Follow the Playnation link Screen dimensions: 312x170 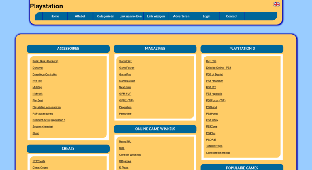click(125, 107)
